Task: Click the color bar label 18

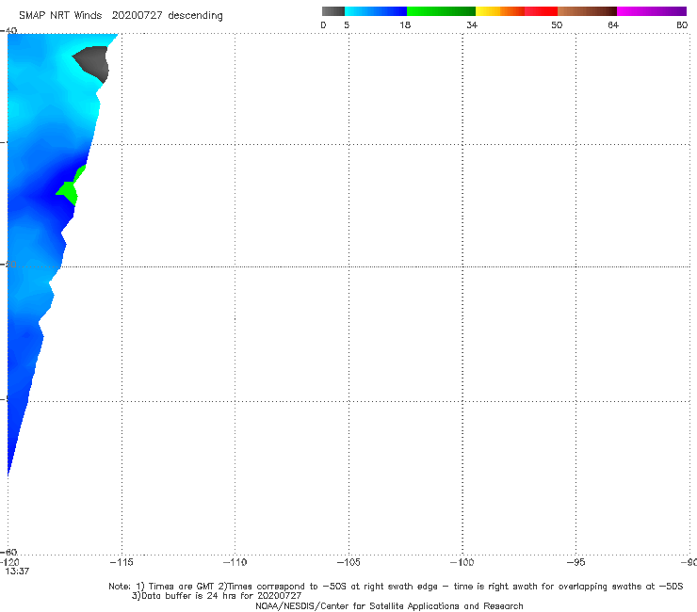Action: click(x=405, y=25)
